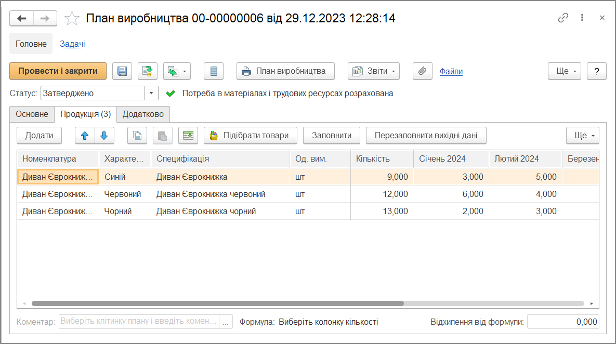Open the Файли link
Viewport: 616px width, 344px height.
[x=451, y=72]
